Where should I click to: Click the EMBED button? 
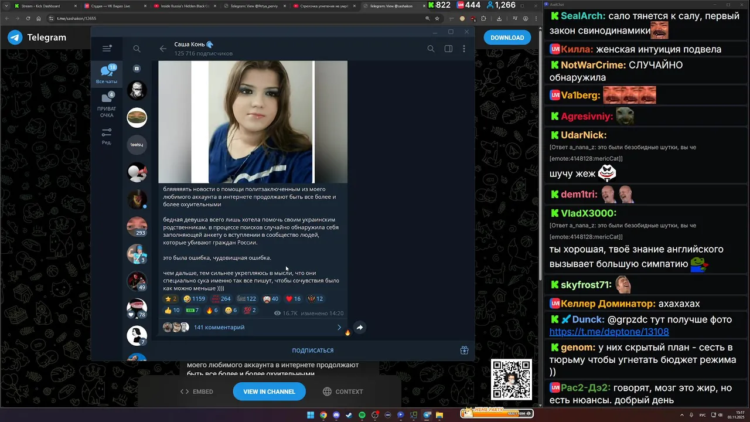click(x=197, y=392)
